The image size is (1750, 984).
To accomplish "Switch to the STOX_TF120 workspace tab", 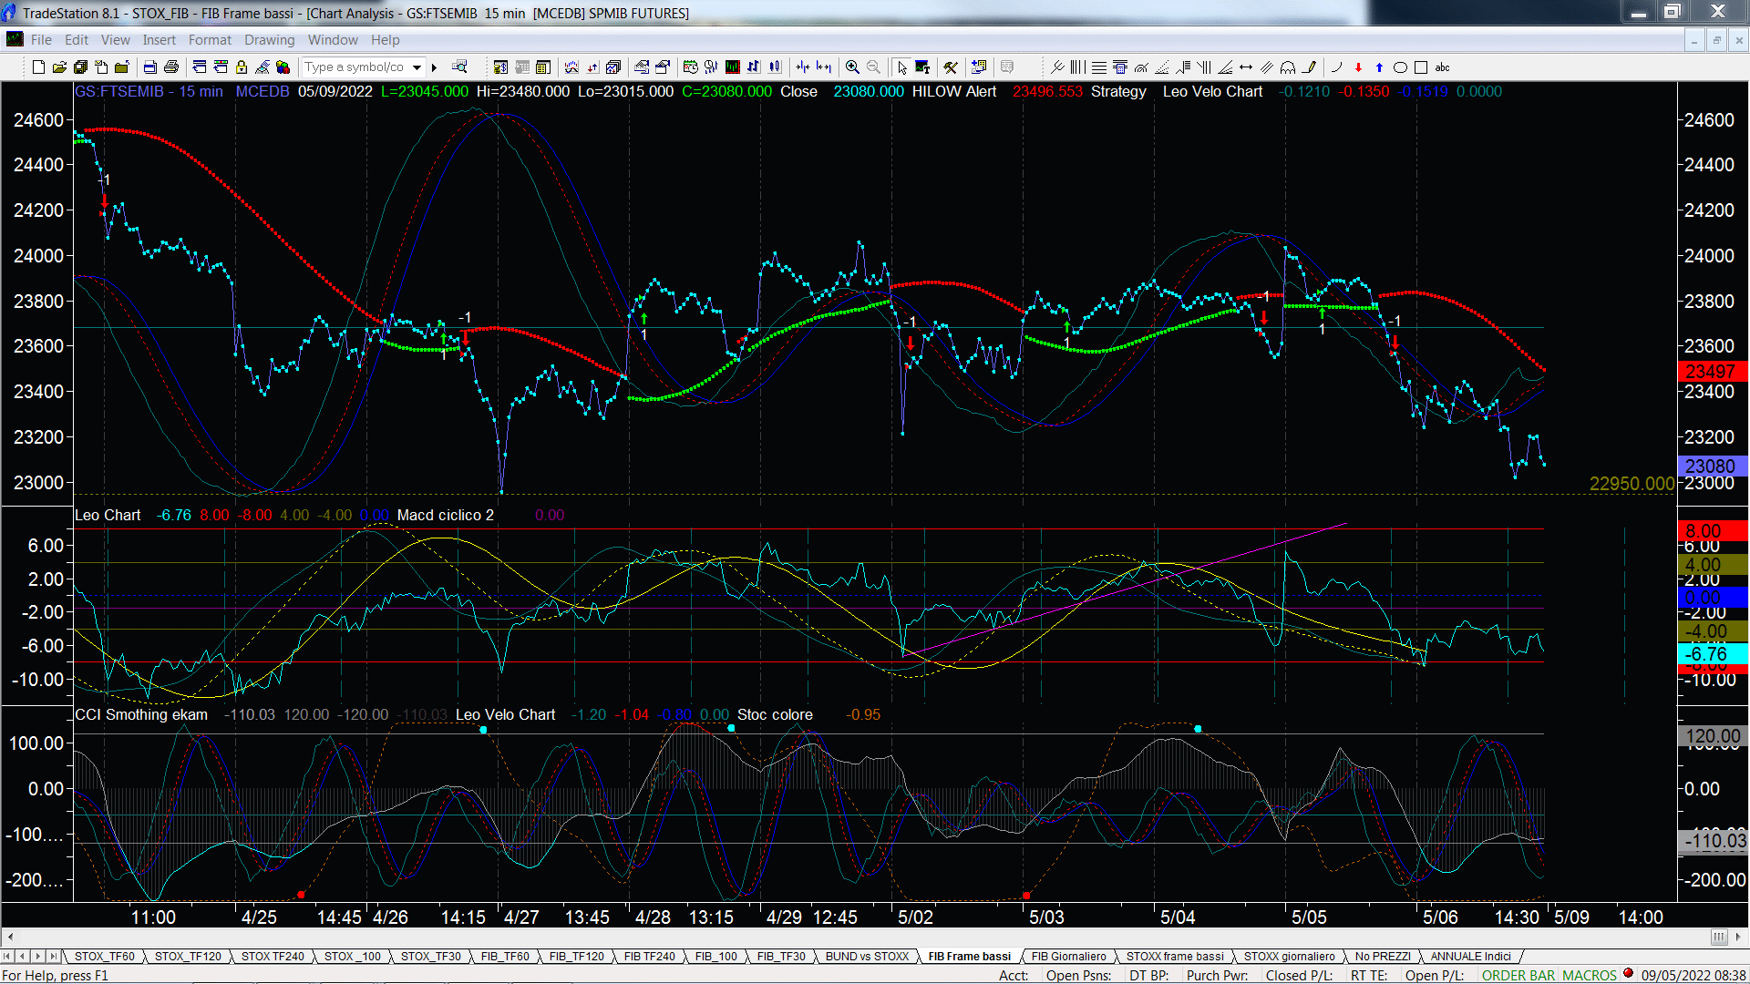I will click(188, 956).
